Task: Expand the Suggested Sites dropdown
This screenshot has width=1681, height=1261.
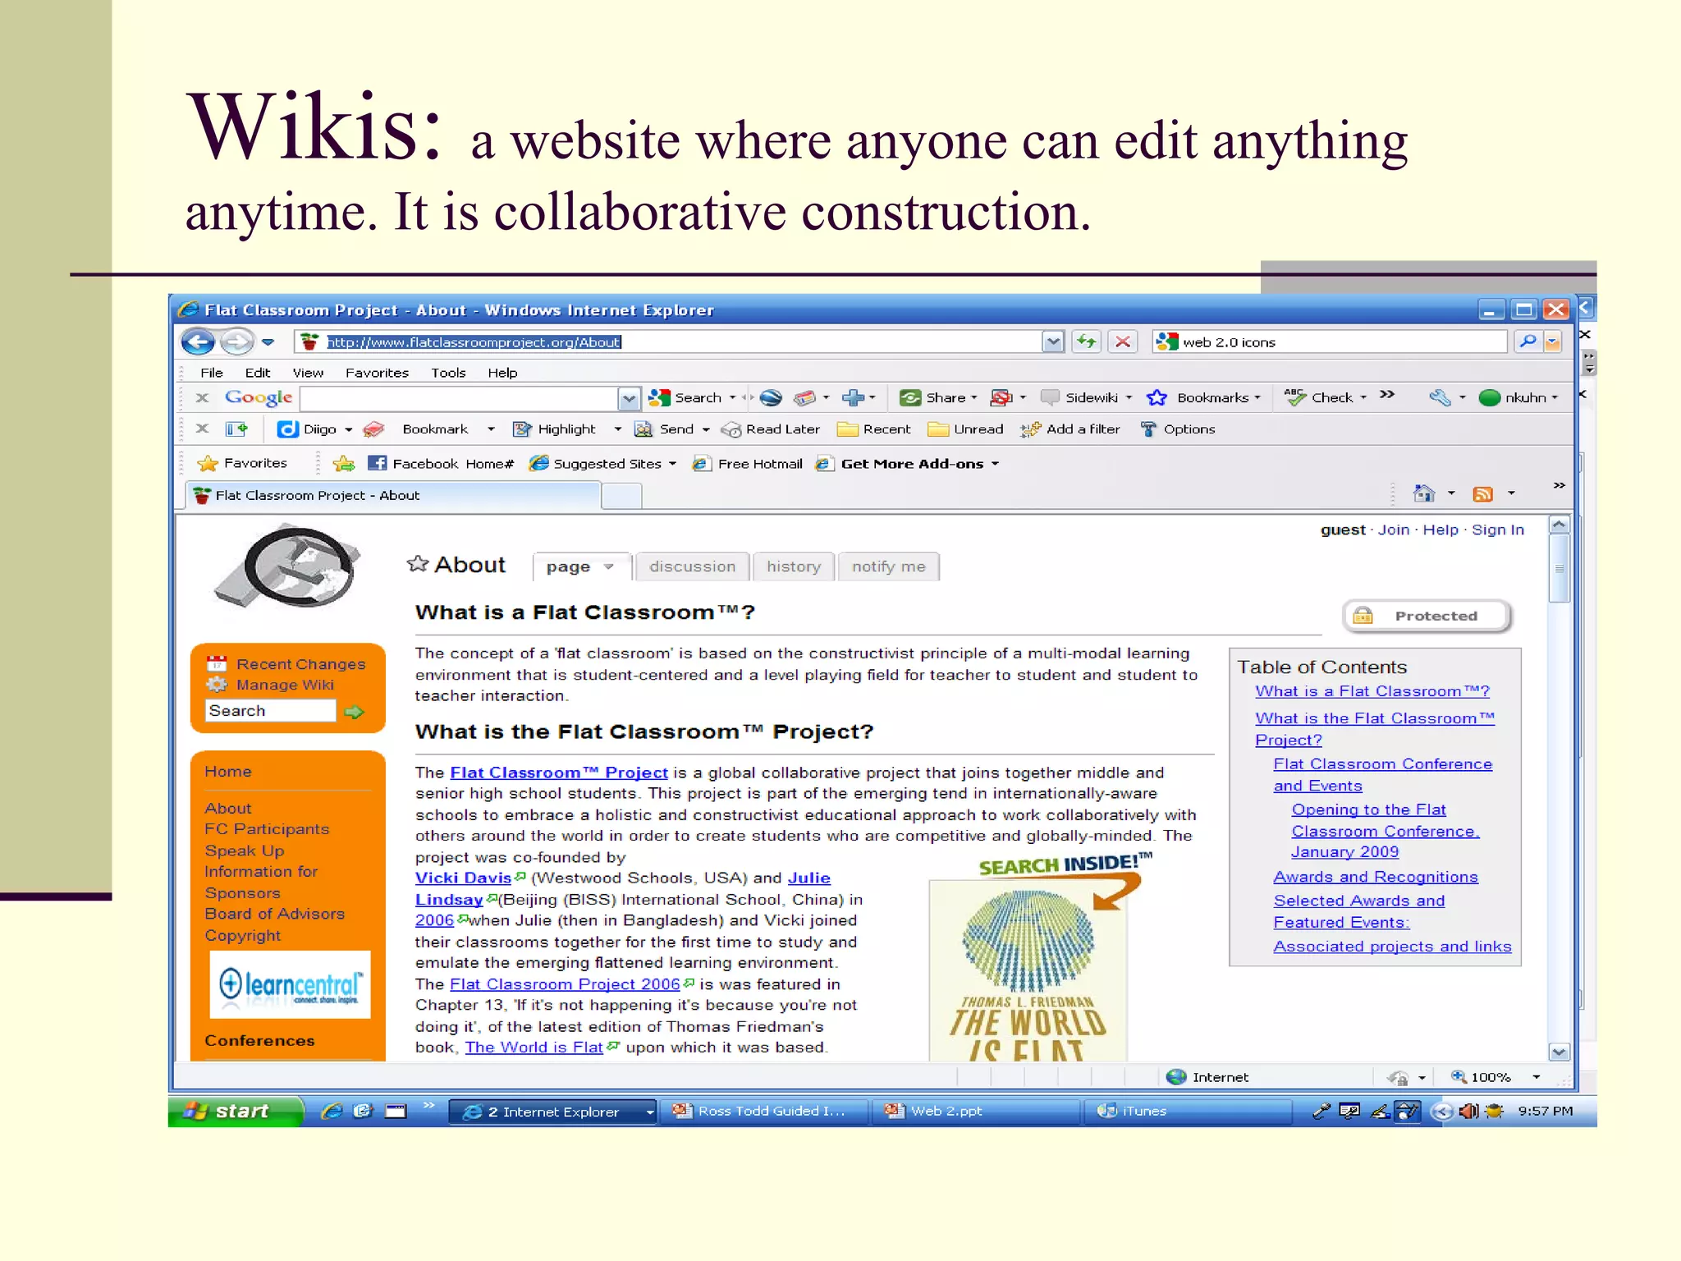Action: 673,464
